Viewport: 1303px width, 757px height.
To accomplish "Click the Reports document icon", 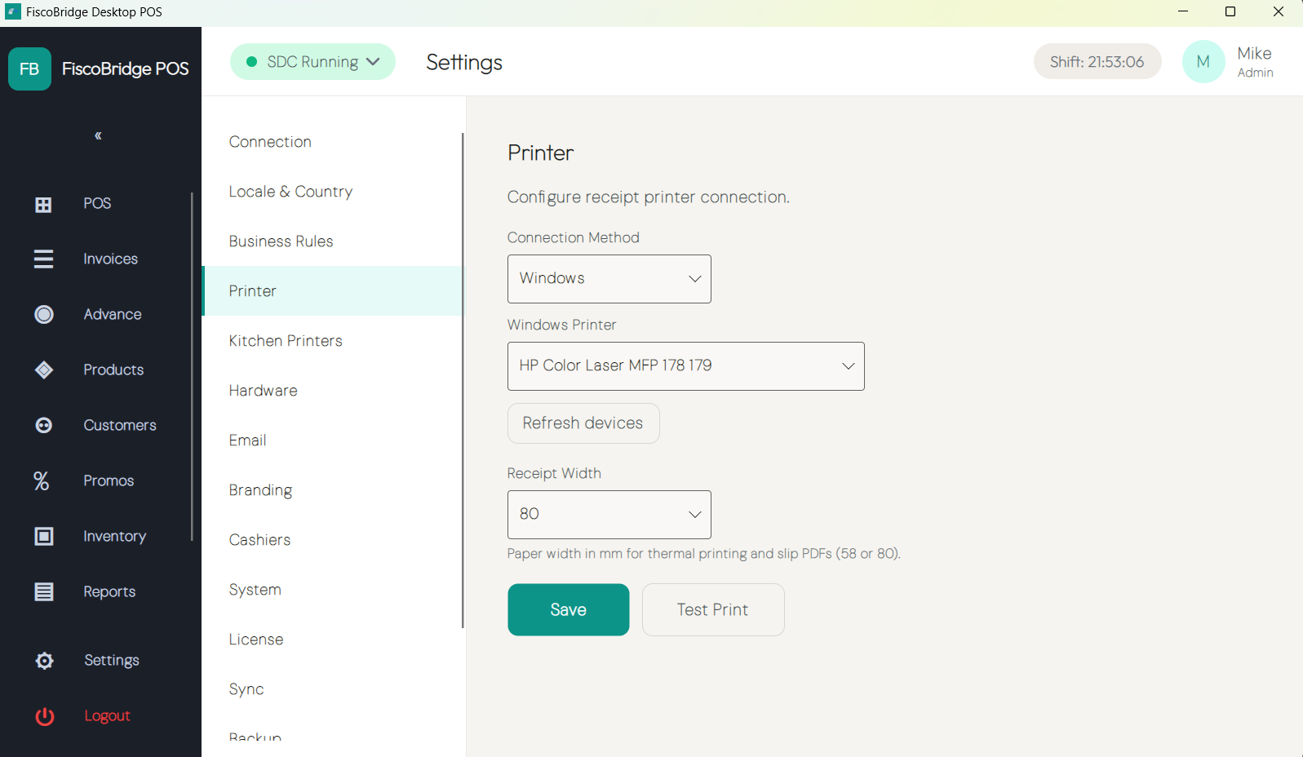I will [x=44, y=591].
